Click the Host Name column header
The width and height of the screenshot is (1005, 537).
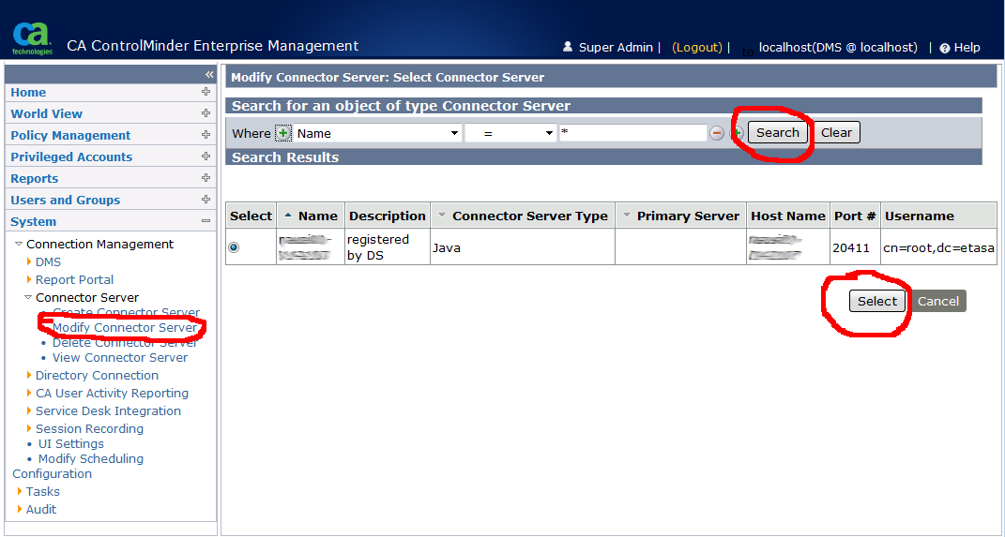(x=787, y=216)
